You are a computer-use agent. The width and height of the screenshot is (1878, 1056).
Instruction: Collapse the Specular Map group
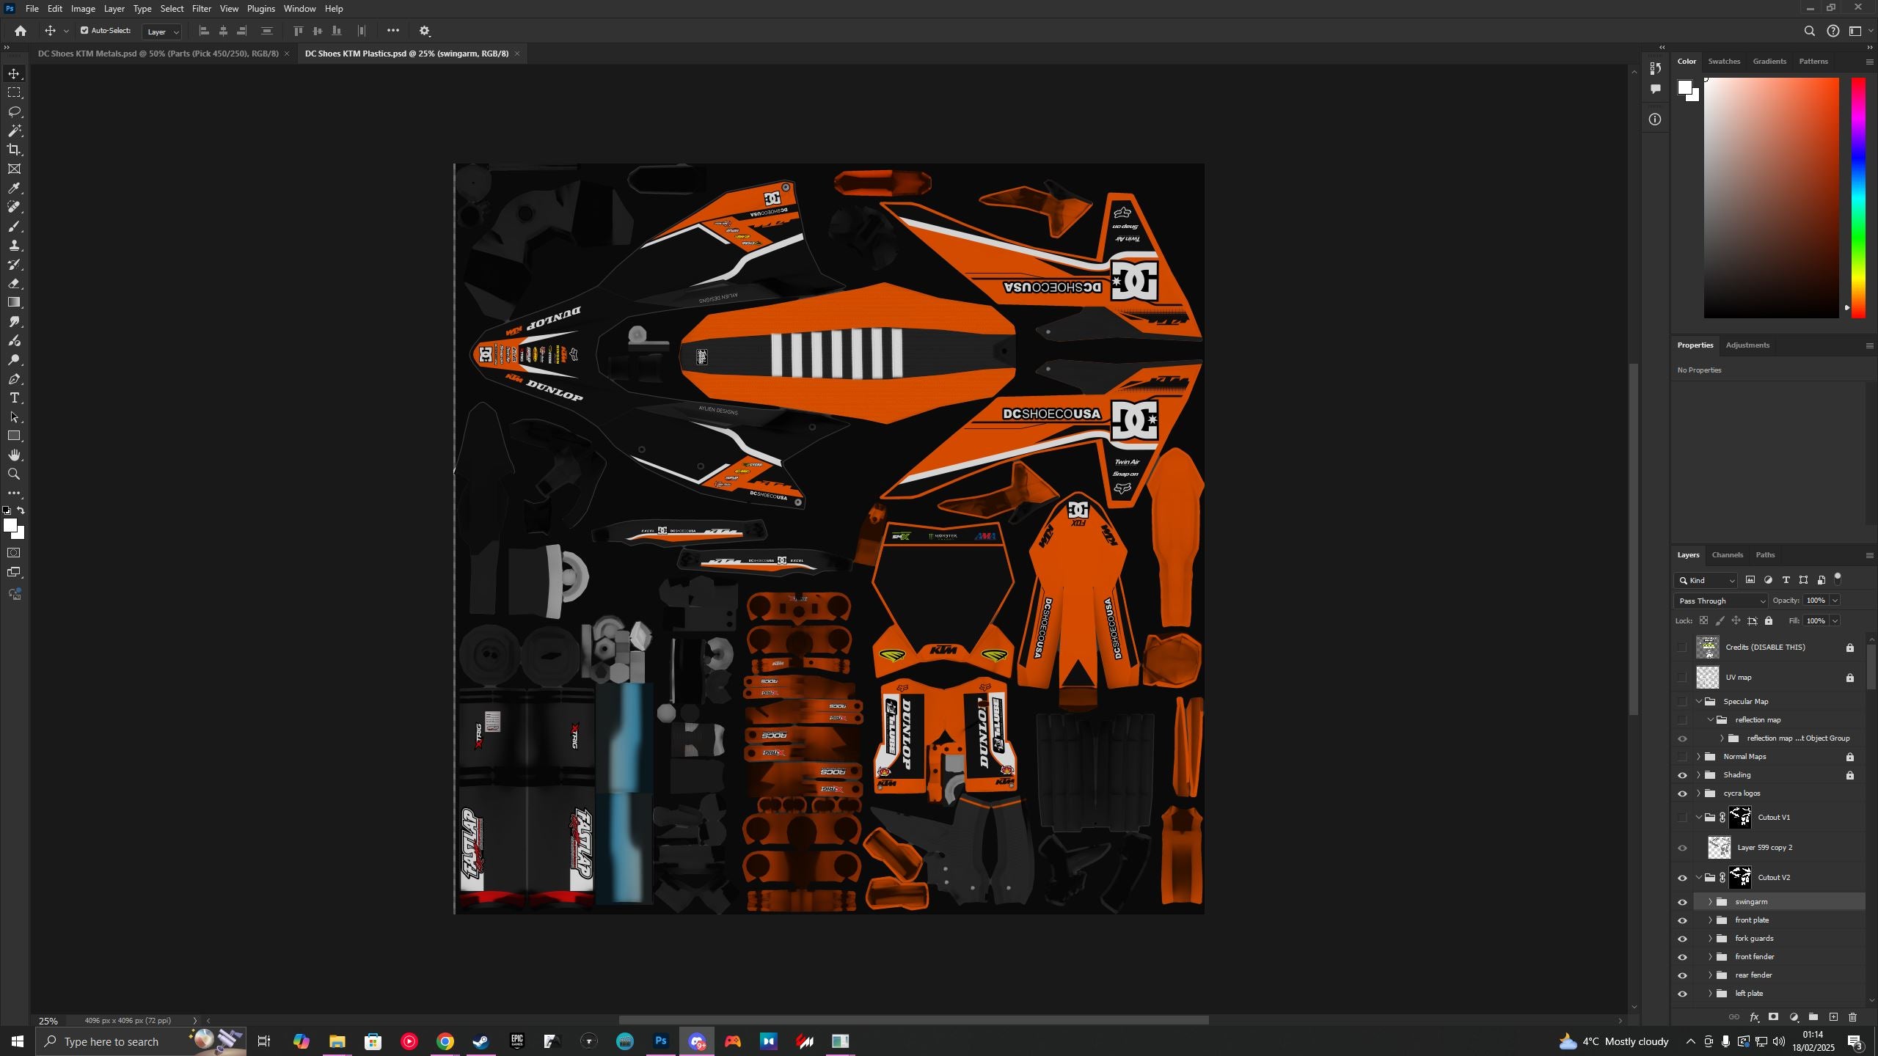tap(1699, 701)
